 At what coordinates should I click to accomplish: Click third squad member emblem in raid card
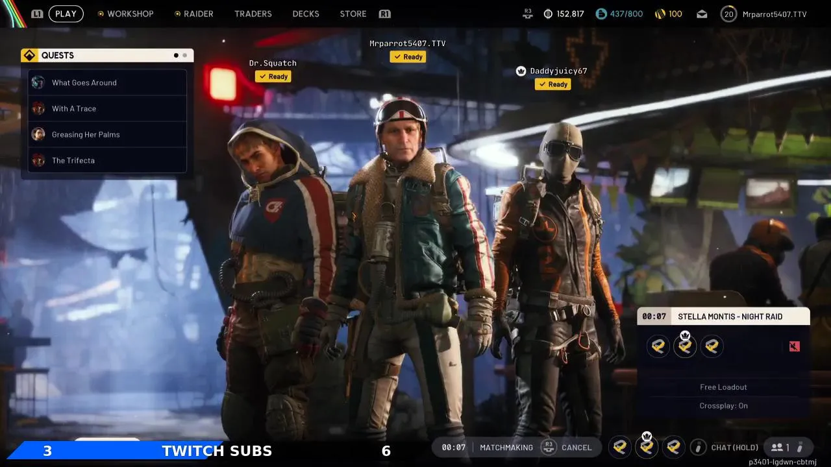tap(712, 346)
